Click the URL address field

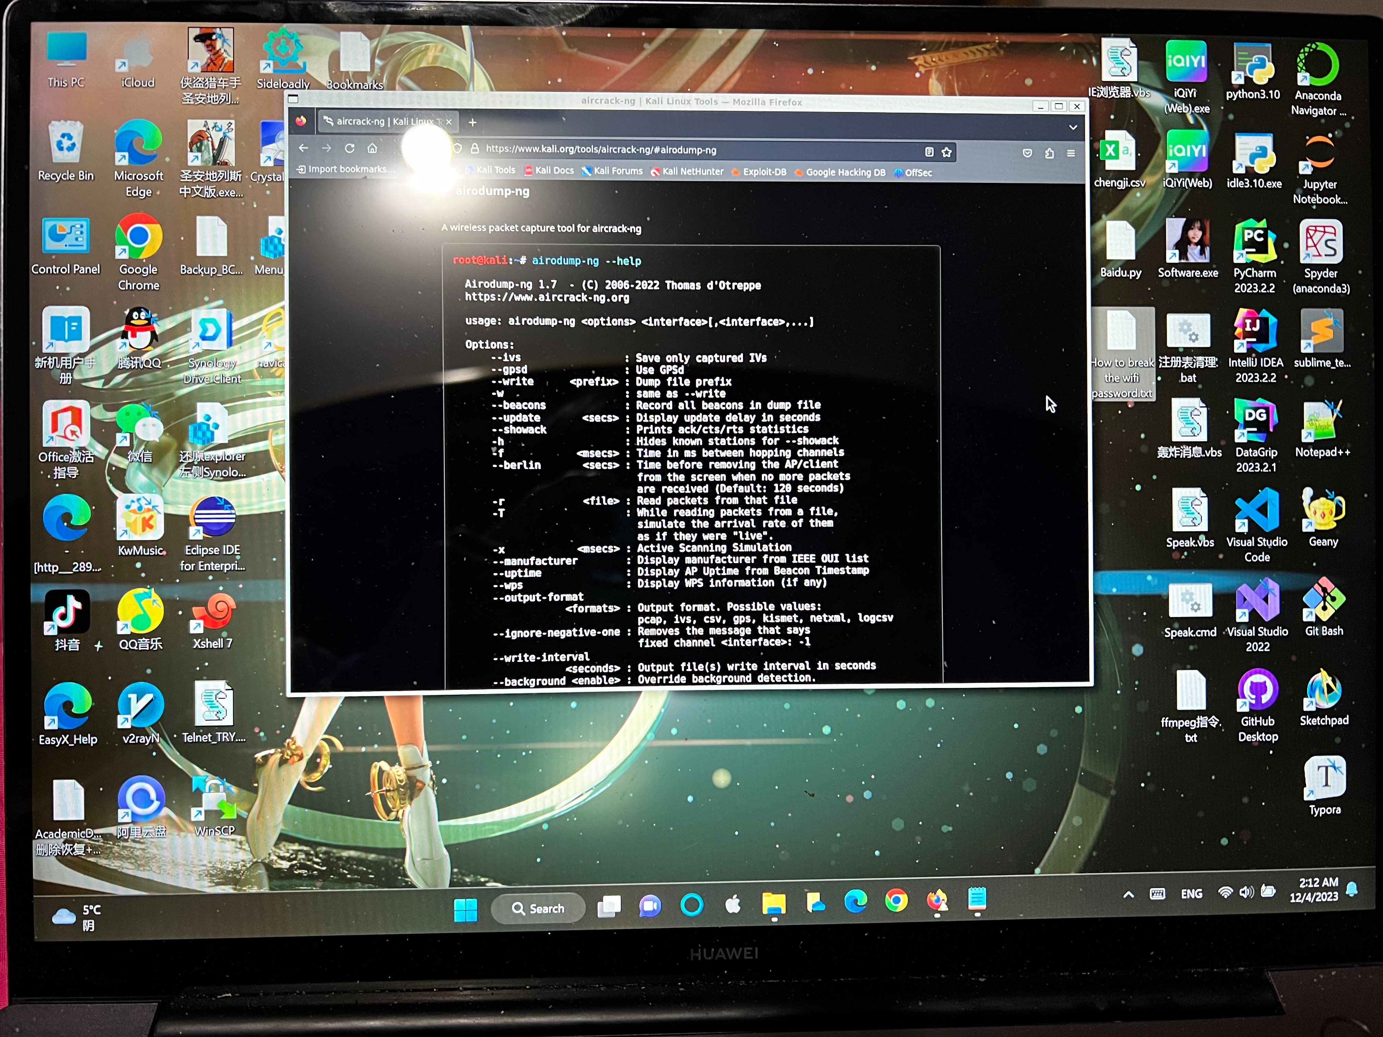click(688, 150)
